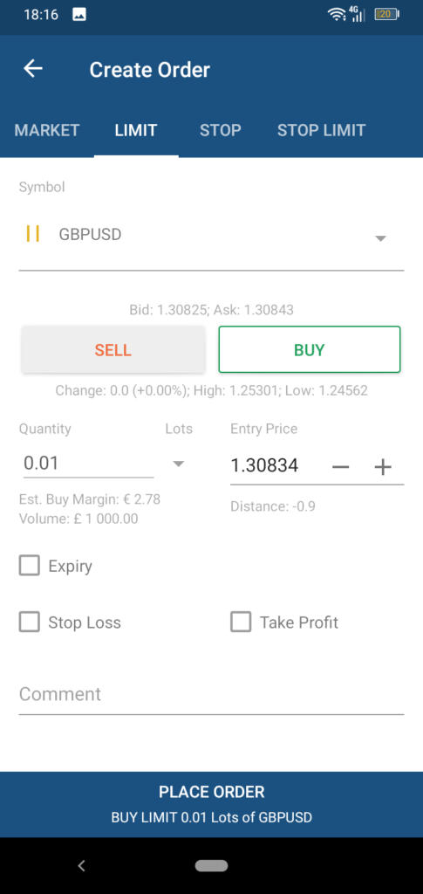
Task: Switch to the STOP LIMIT tab
Action: click(321, 130)
